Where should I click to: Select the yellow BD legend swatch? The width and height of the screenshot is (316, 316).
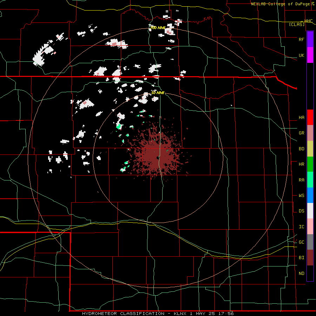(x=310, y=149)
